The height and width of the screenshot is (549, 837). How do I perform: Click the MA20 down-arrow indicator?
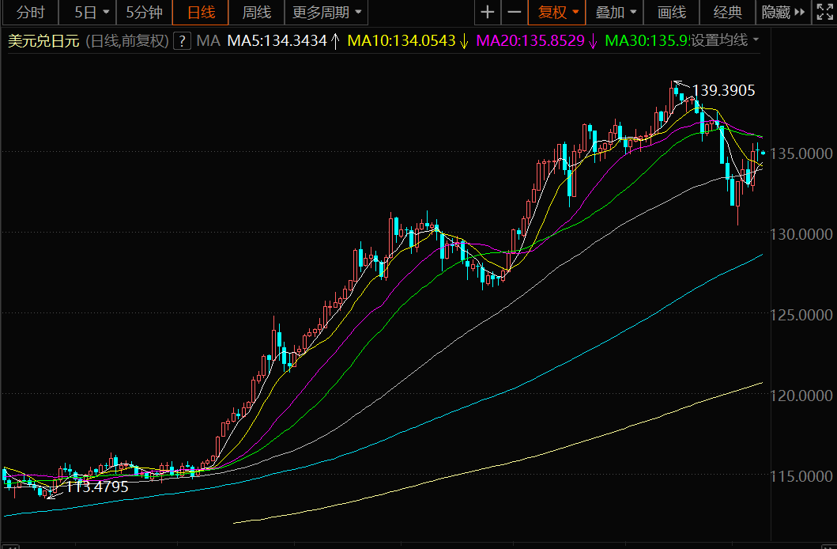pos(593,41)
